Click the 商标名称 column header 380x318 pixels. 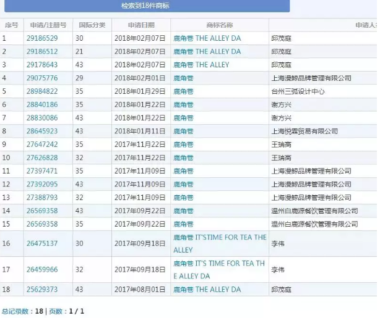(219, 25)
